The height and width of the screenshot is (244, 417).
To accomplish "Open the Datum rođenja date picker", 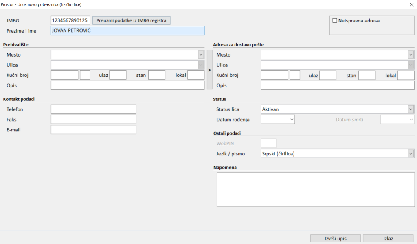I will (x=292, y=120).
